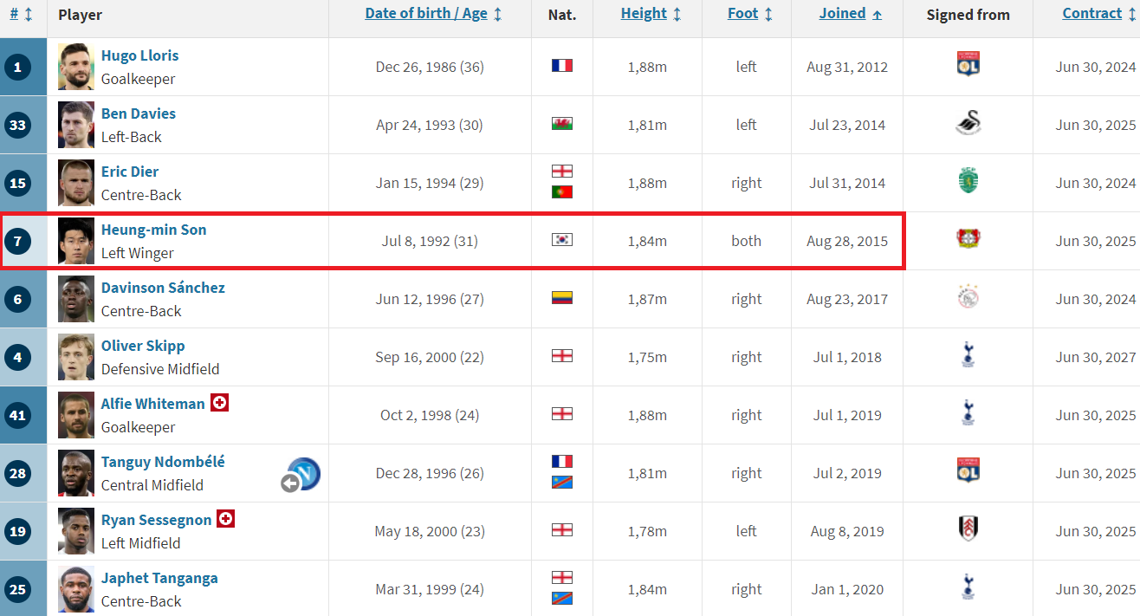
Task: Click Napoli loan icon beside Tanguy Ndombélé
Action: (x=304, y=474)
